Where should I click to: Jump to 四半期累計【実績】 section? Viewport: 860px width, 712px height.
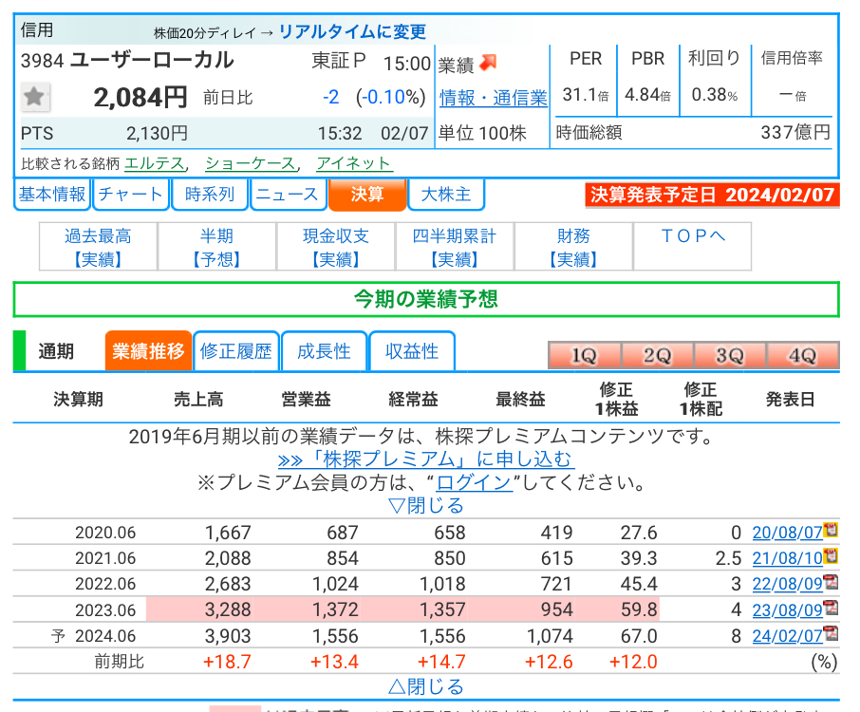(455, 247)
